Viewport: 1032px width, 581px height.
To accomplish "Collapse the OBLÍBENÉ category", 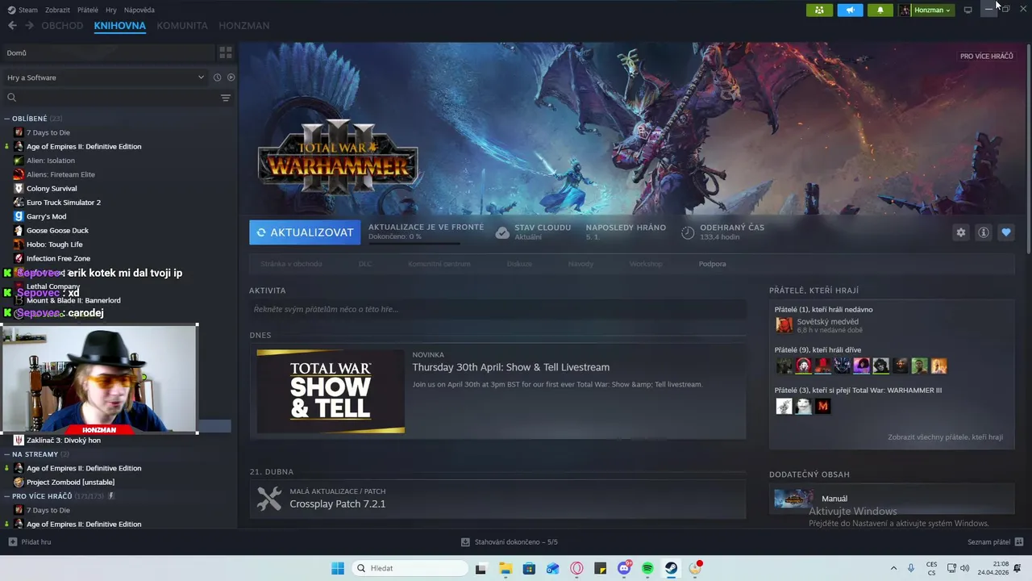I will coord(7,119).
